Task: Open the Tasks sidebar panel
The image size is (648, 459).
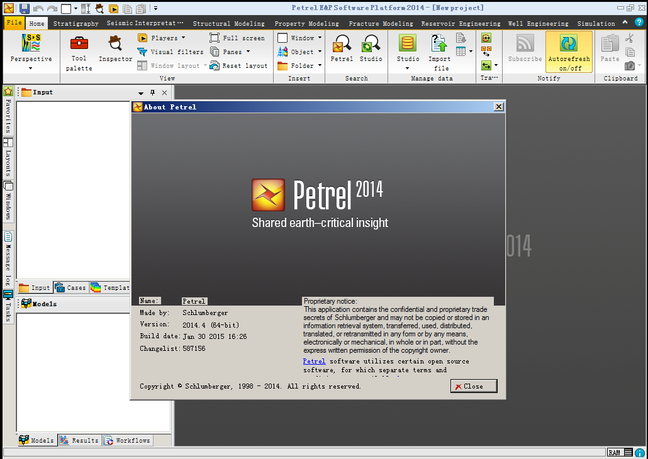Action: 8,306
